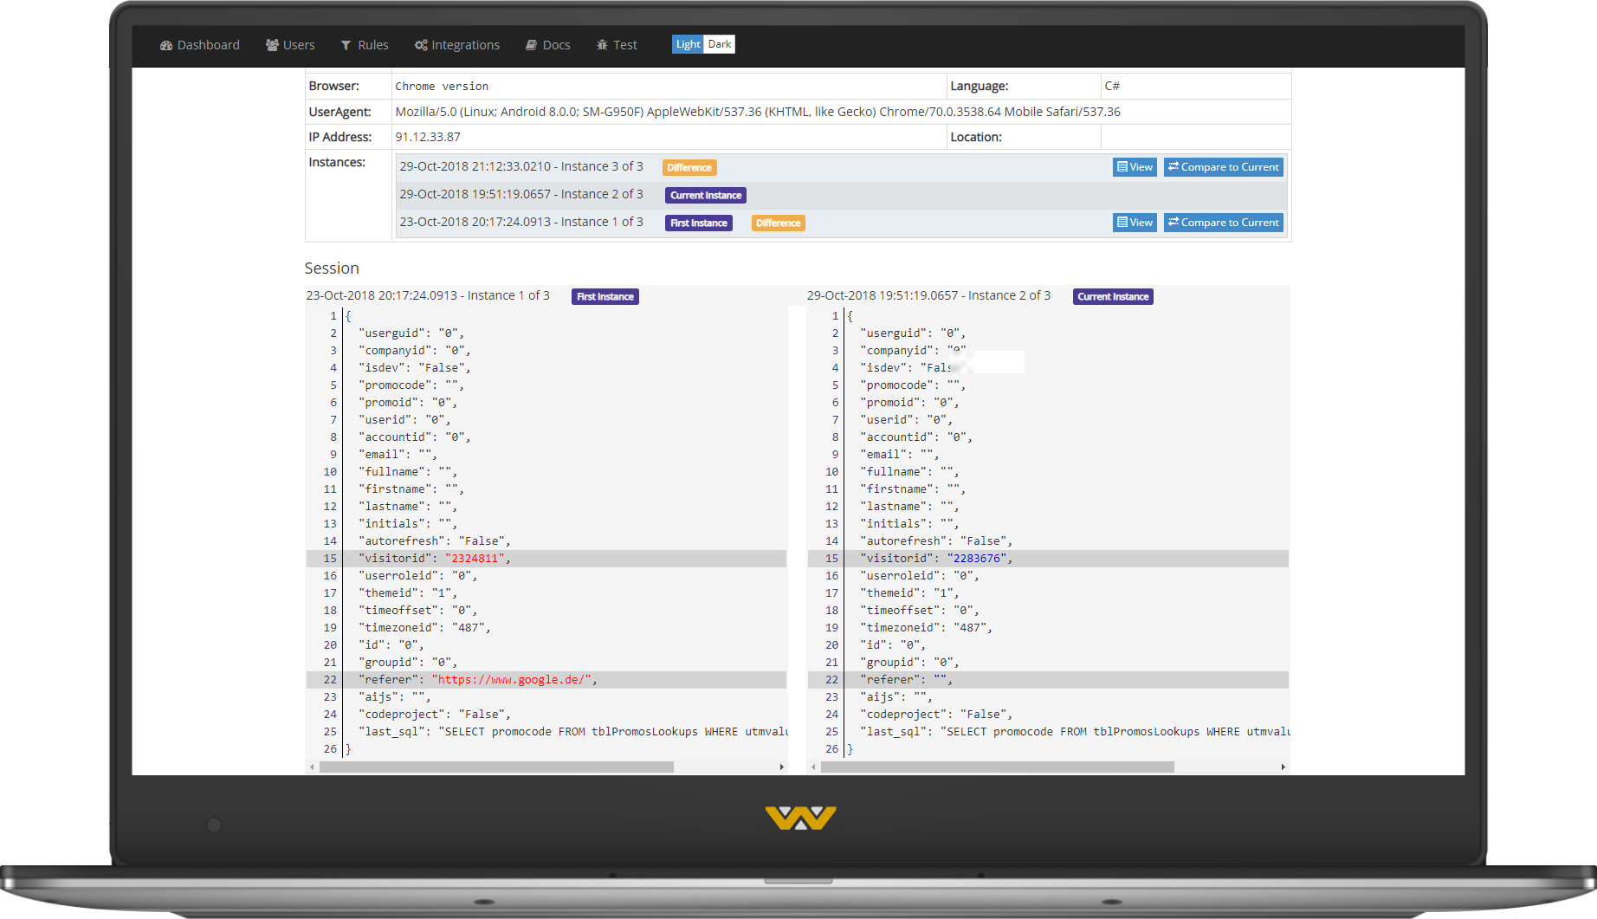Click right arrow of right panel scrollbar

point(1283,767)
